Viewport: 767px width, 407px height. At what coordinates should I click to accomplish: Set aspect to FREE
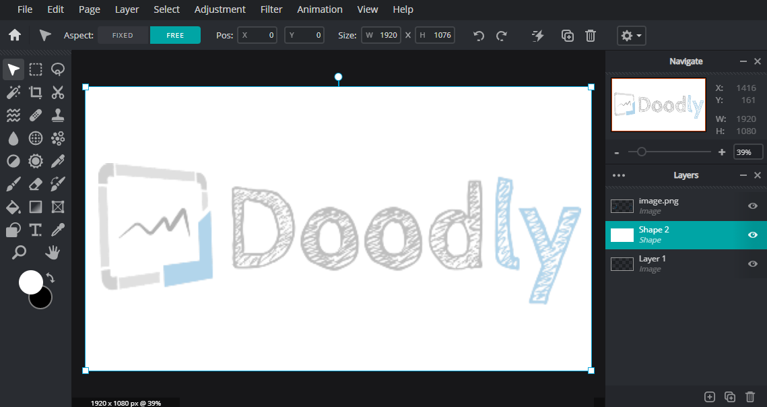[175, 35]
